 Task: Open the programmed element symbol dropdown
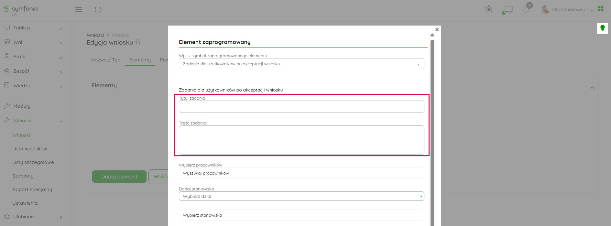tap(301, 64)
